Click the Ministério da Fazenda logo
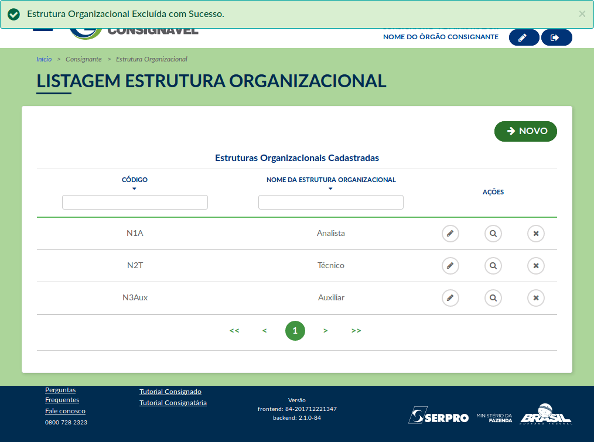This screenshot has width=594, height=442. tap(494, 418)
